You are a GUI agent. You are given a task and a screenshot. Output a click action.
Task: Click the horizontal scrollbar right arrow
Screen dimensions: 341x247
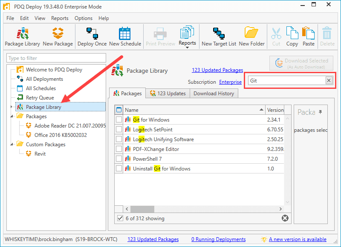[280, 209]
